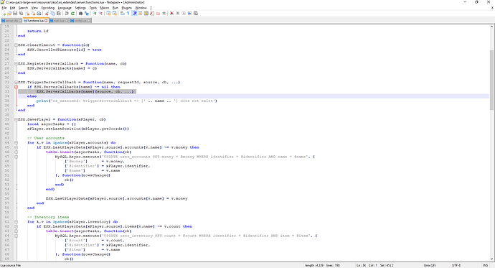Collapse the accounts for-loop fold line 44

[x=16, y=143]
